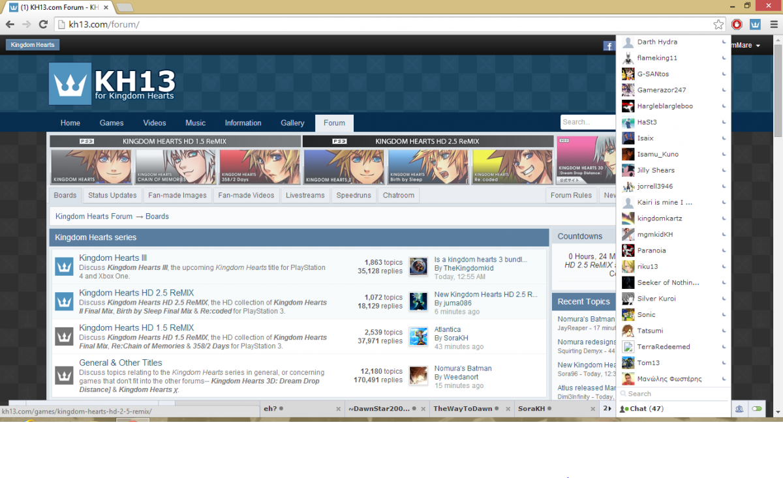The width and height of the screenshot is (783, 478).
Task: Click the KH13 crown logo
Action: 70,83
